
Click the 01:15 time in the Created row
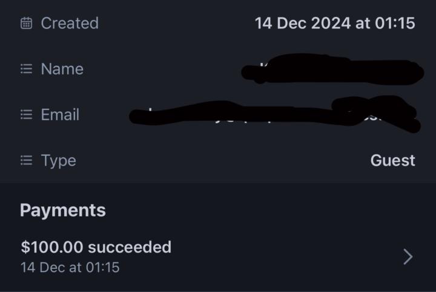pyautogui.click(x=394, y=24)
